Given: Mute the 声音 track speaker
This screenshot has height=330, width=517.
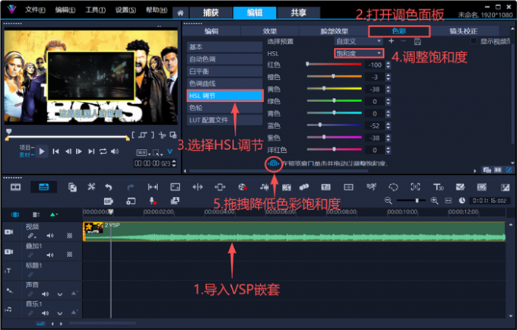Looking at the screenshot, I should (45, 294).
